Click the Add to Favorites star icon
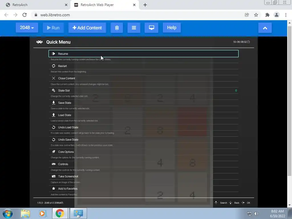 [53, 189]
